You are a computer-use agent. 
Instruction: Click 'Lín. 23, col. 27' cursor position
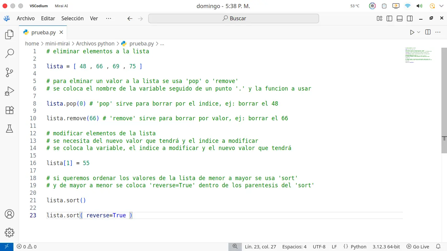pyautogui.click(x=260, y=247)
